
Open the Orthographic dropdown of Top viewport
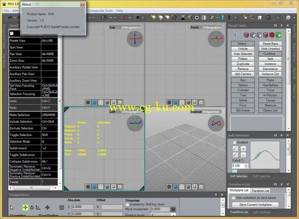131,28
